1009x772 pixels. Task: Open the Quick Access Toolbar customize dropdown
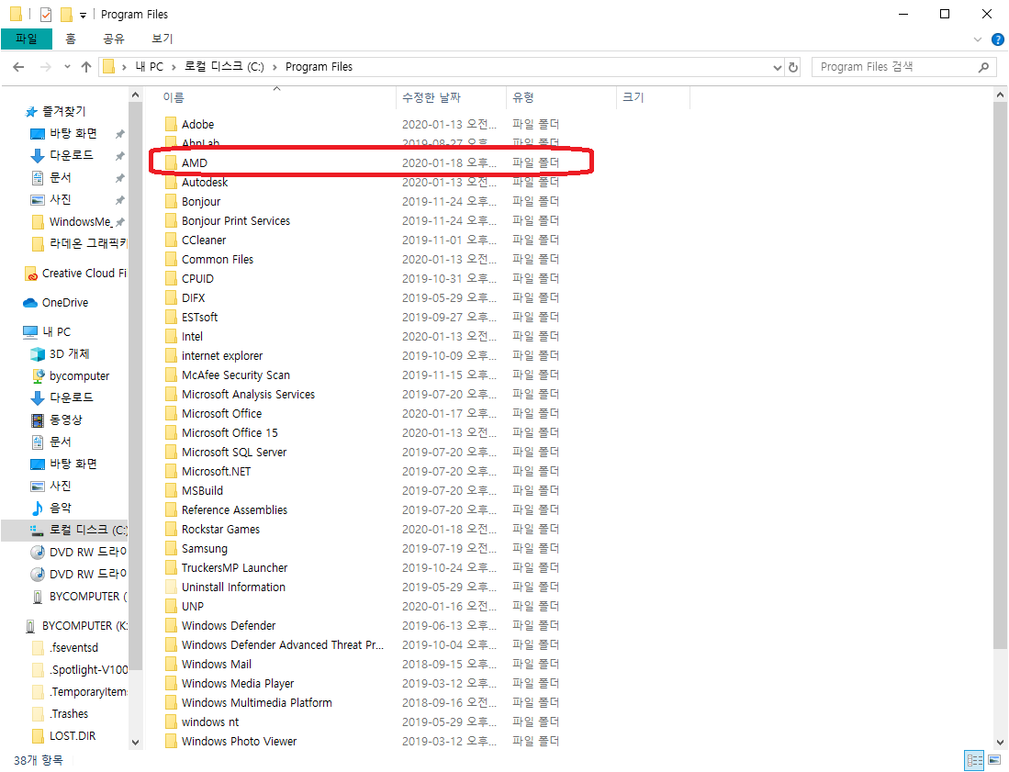pos(83,15)
